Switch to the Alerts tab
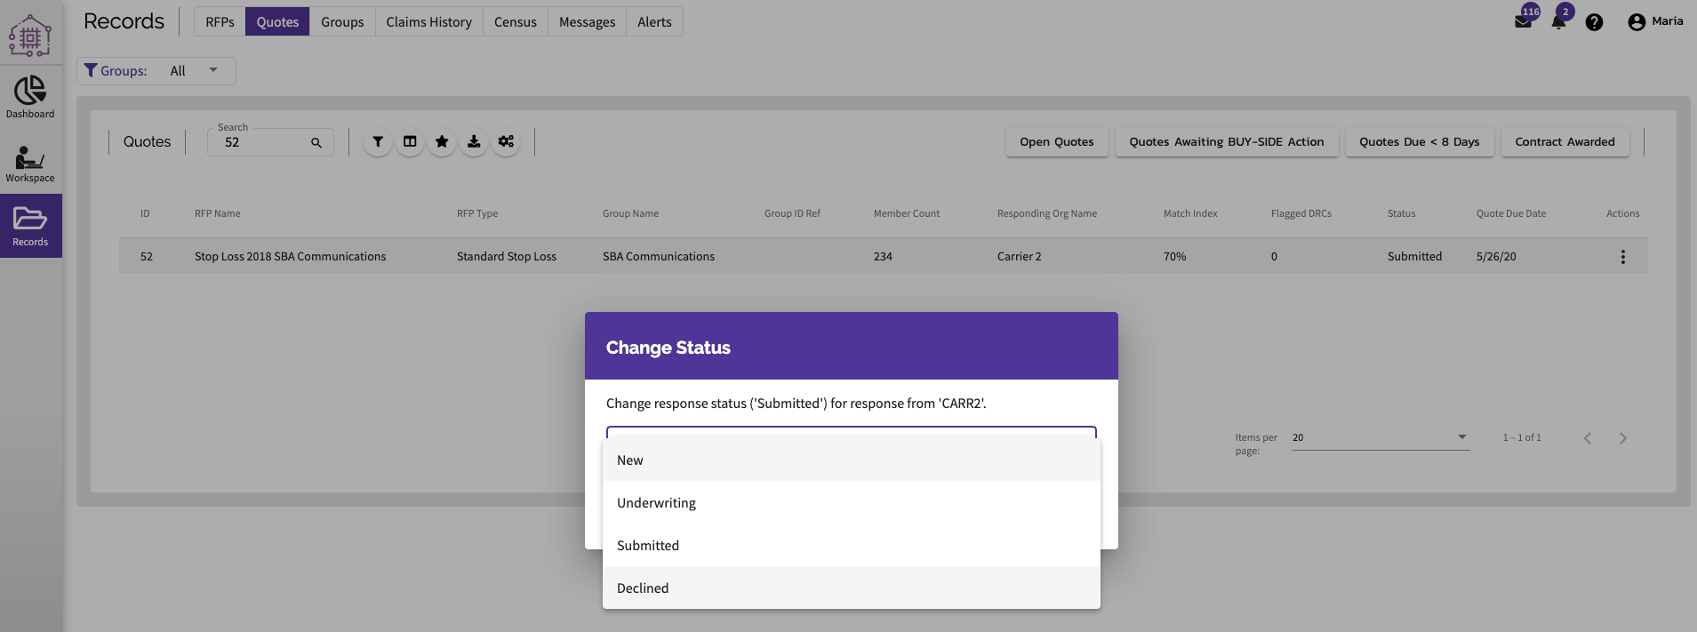The height and width of the screenshot is (632, 1697). coord(654,22)
